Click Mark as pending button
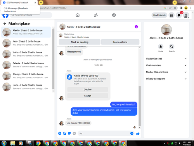194x146 pixels. tap(80, 42)
